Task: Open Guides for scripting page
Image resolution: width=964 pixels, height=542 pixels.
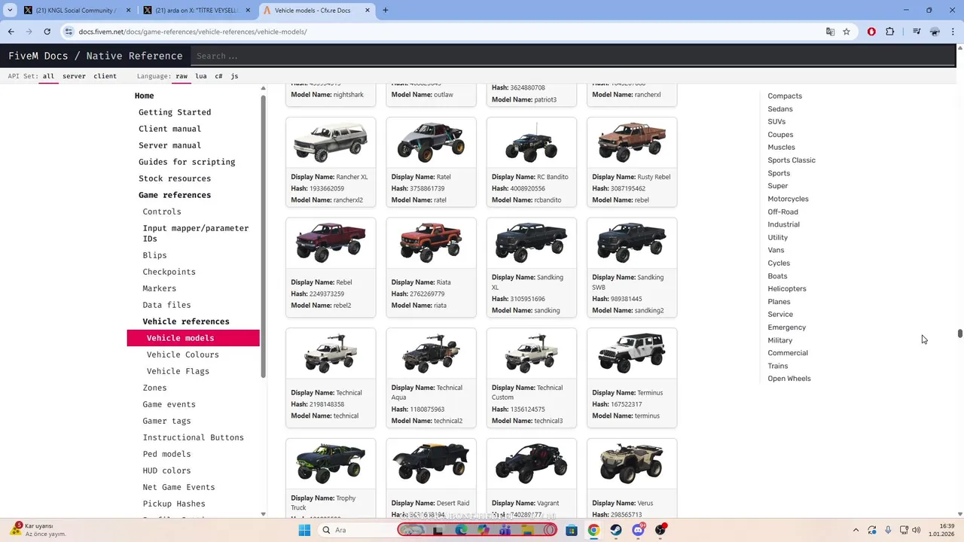Action: pos(187,162)
